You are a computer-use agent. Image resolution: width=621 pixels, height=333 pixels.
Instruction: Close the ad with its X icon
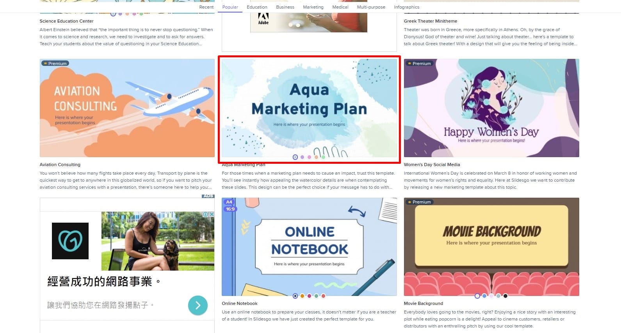click(212, 214)
